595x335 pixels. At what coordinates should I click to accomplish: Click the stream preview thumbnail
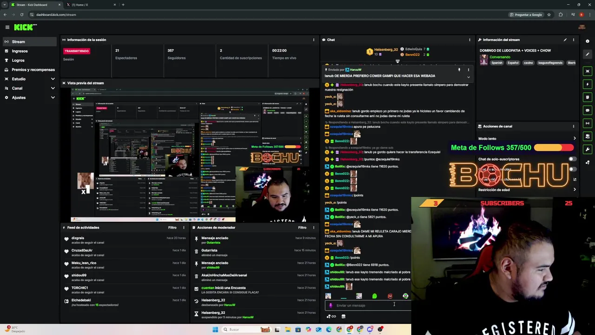tap(190, 155)
